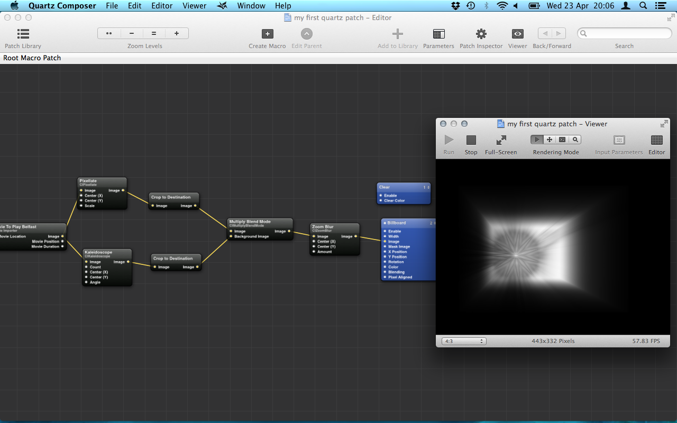Click the Billboard patch Color input port

[385, 267]
